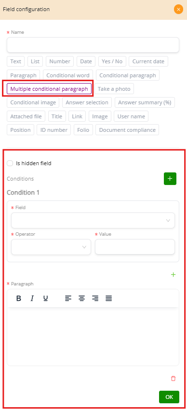The image size is (187, 411).
Task: Check the Is hidden field checkbox
Action: (x=10, y=163)
